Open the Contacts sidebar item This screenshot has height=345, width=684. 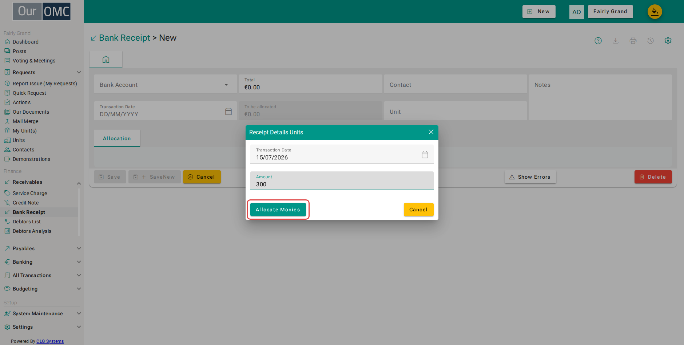click(x=23, y=150)
